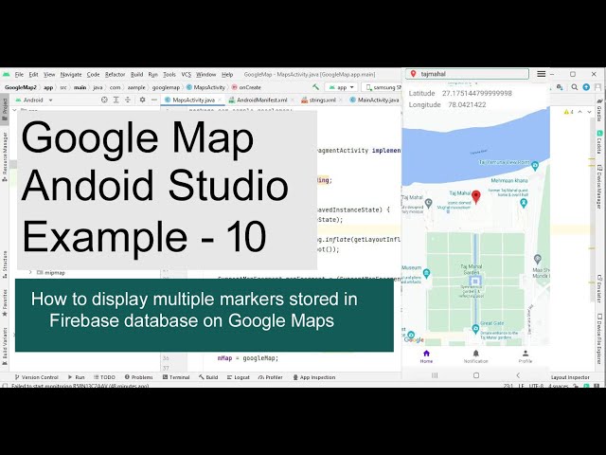Viewport: 606px width, 455px height.
Task: Open the Code menu
Action: coord(93,74)
